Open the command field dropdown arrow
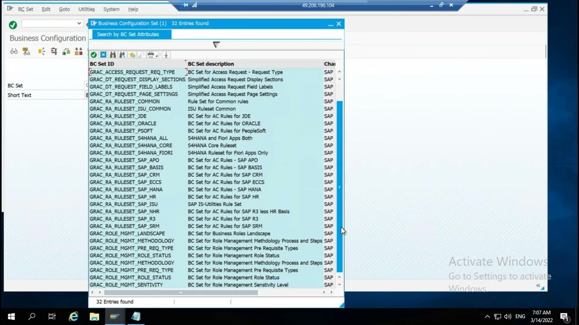The image size is (579, 325). coord(79,23)
